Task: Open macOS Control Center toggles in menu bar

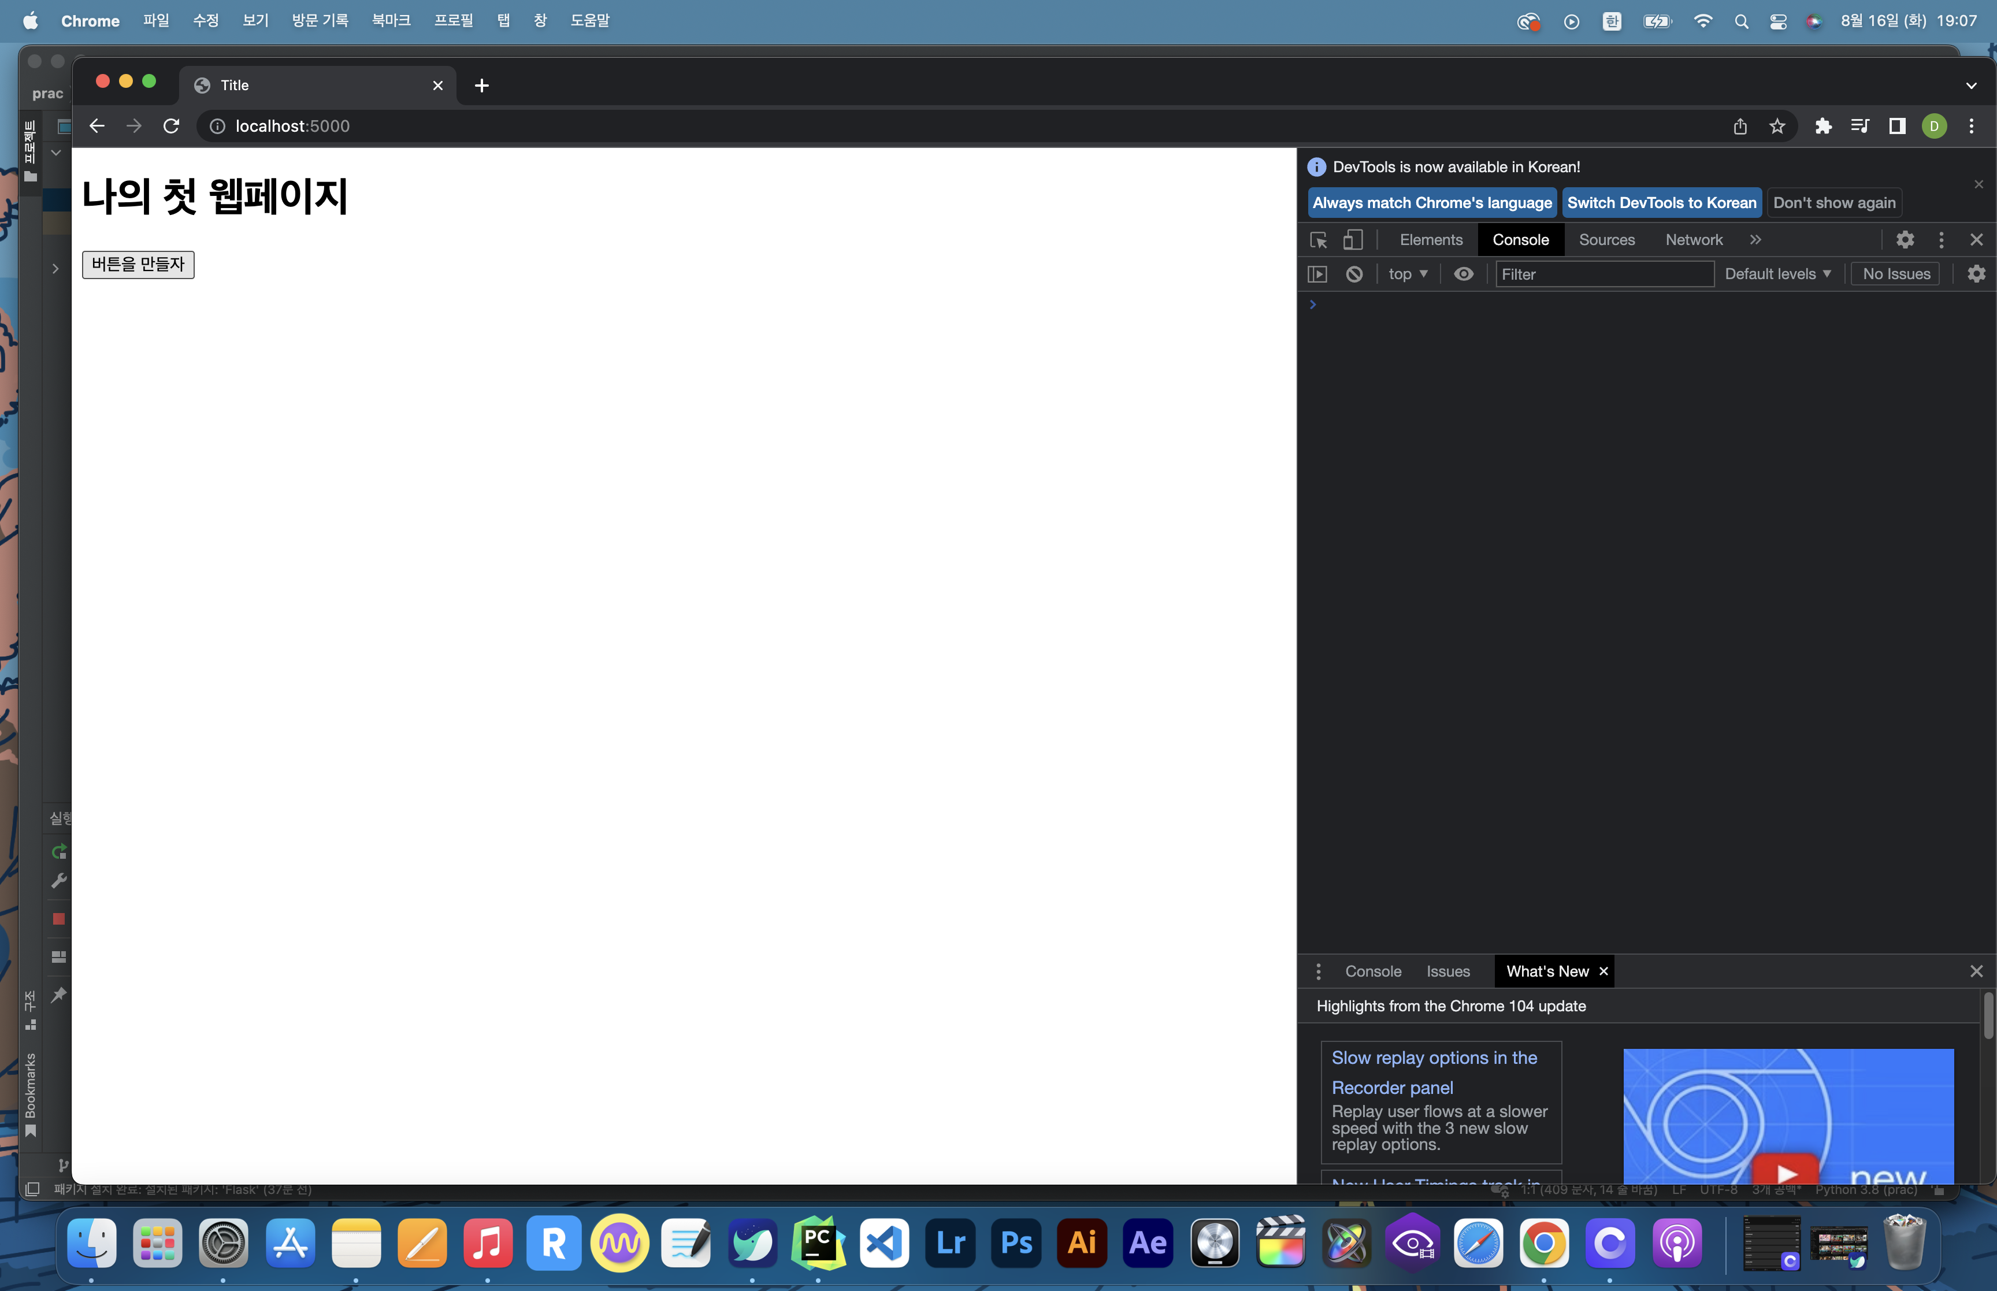Action: point(1777,22)
